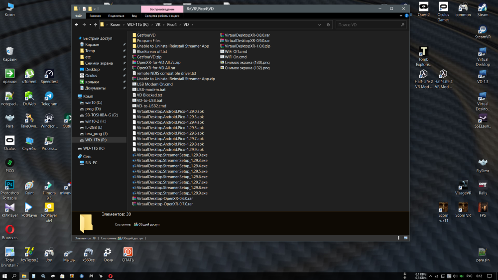Open the Окна settings gear icon
Viewport: 498px width, 280px height.
(108, 255)
